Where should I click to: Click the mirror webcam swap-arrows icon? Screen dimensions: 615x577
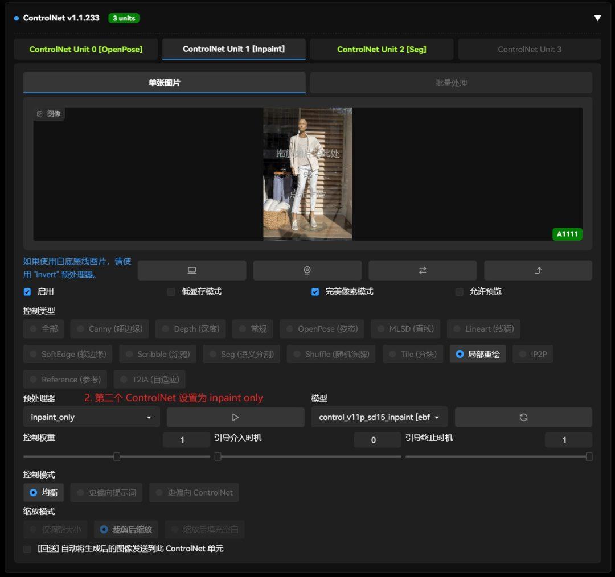(x=423, y=270)
